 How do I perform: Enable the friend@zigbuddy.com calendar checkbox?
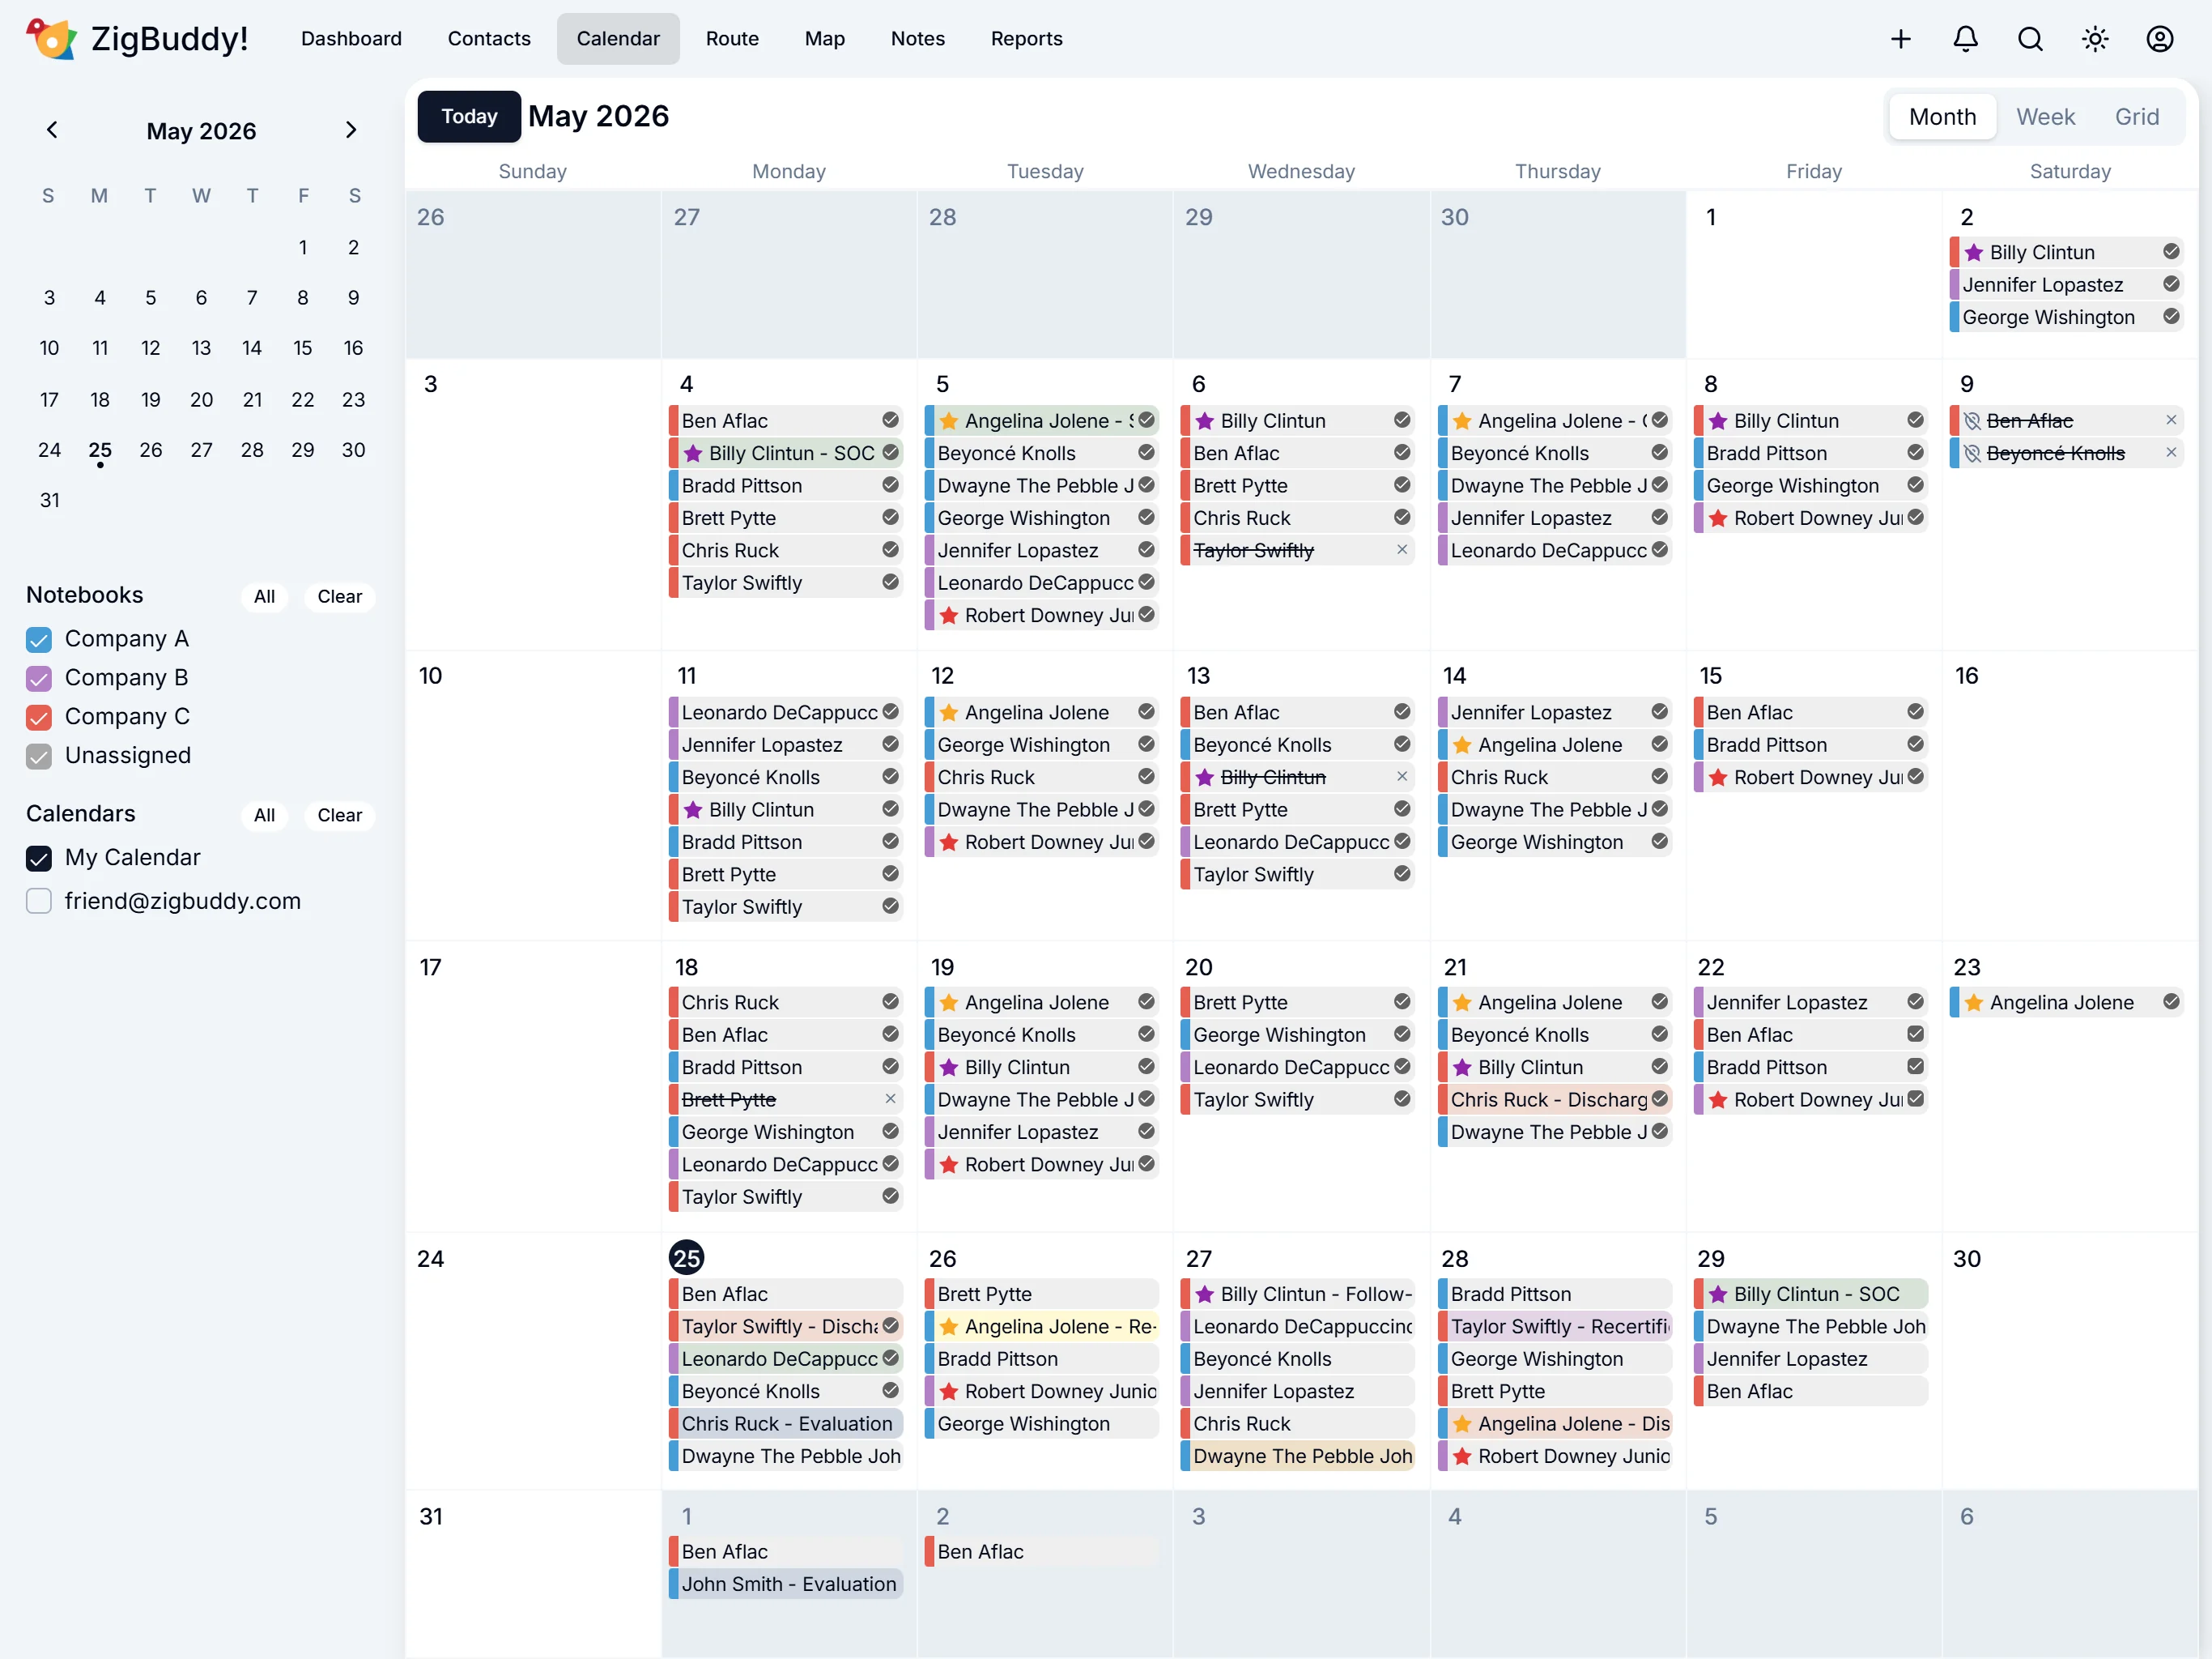(38, 902)
